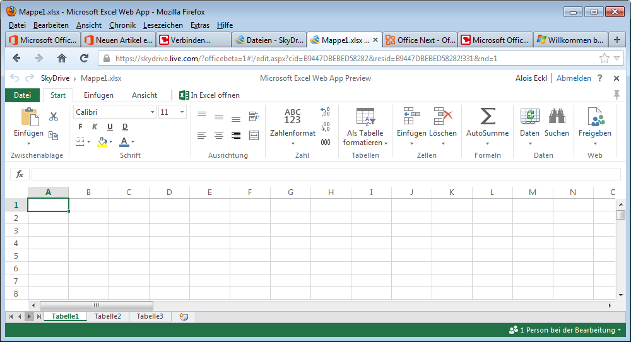
Task: Toggle underline U formatting
Action: click(110, 127)
